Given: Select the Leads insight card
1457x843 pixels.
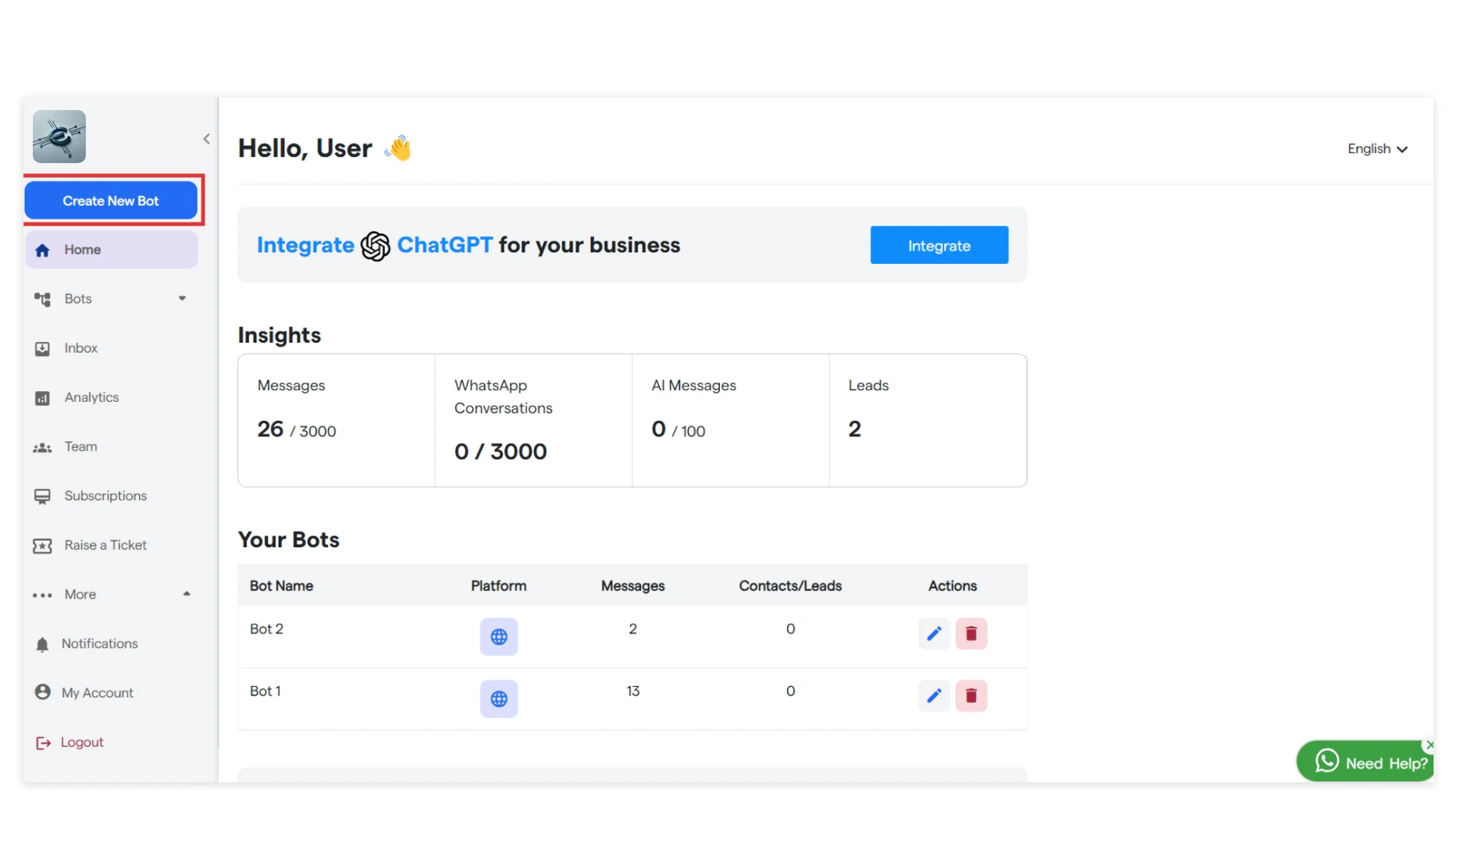Looking at the screenshot, I should 928,420.
